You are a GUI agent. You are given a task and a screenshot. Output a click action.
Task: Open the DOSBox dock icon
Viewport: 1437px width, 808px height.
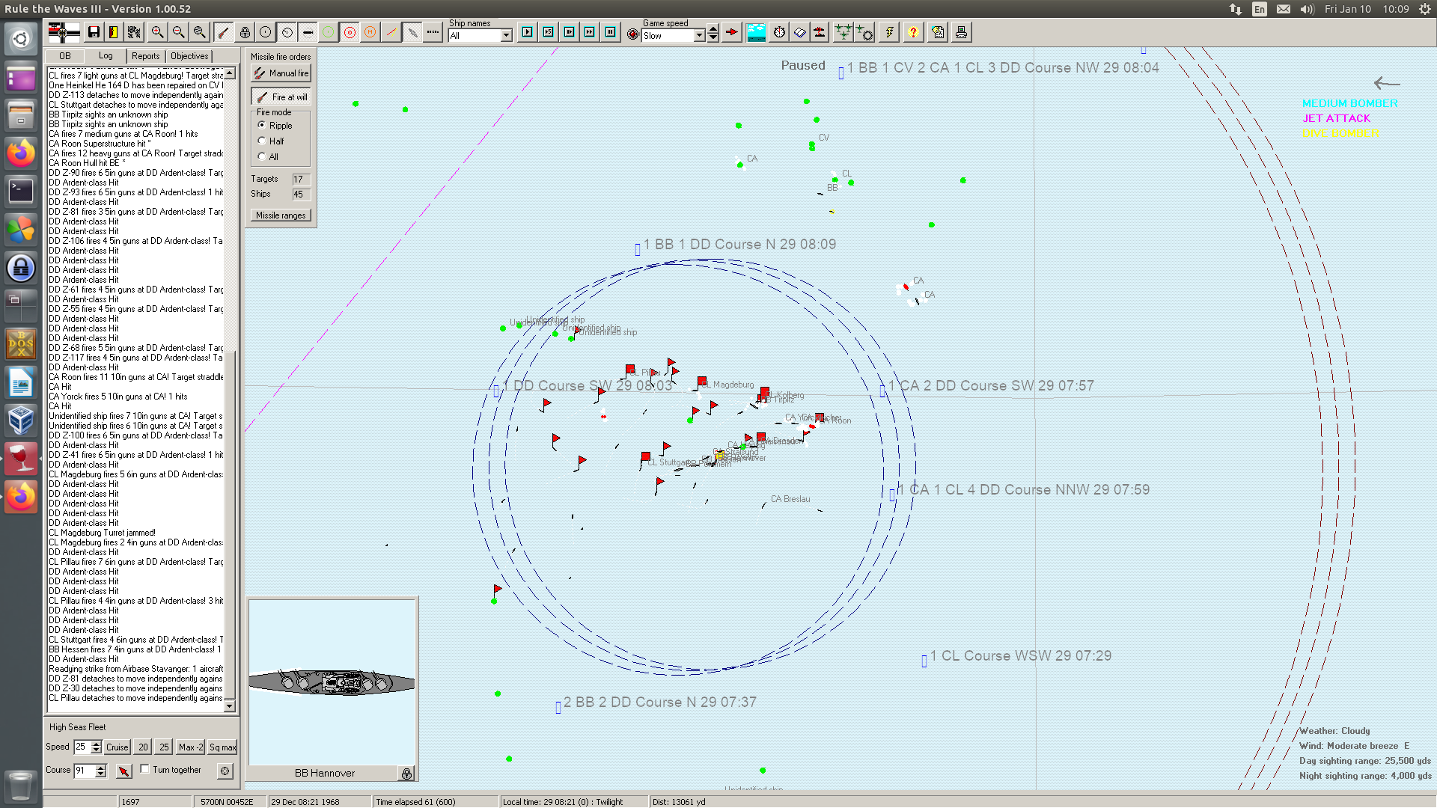click(x=21, y=343)
